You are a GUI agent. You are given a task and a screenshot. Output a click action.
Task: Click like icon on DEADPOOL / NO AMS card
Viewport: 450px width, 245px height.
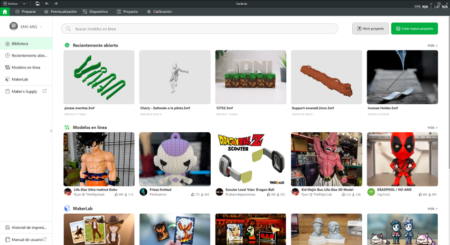point(420,195)
